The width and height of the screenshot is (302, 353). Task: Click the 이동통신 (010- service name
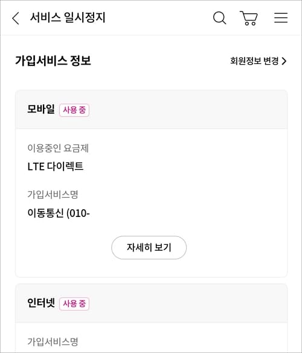(59, 213)
